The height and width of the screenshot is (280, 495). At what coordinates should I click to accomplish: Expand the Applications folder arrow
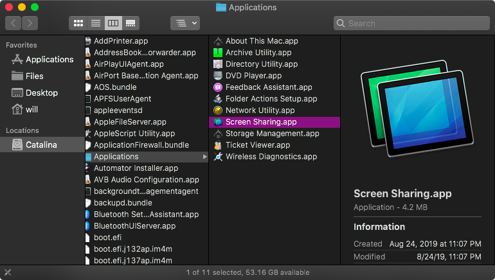pyautogui.click(x=205, y=157)
